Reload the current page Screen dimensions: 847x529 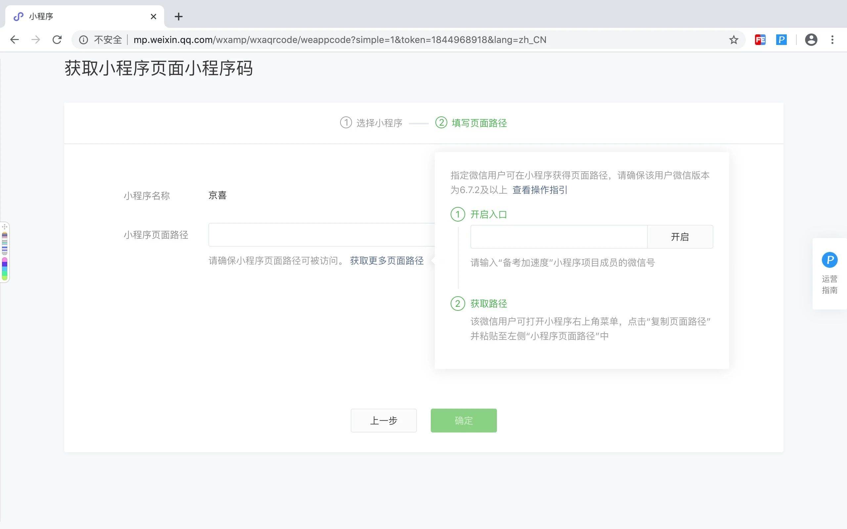pyautogui.click(x=57, y=40)
